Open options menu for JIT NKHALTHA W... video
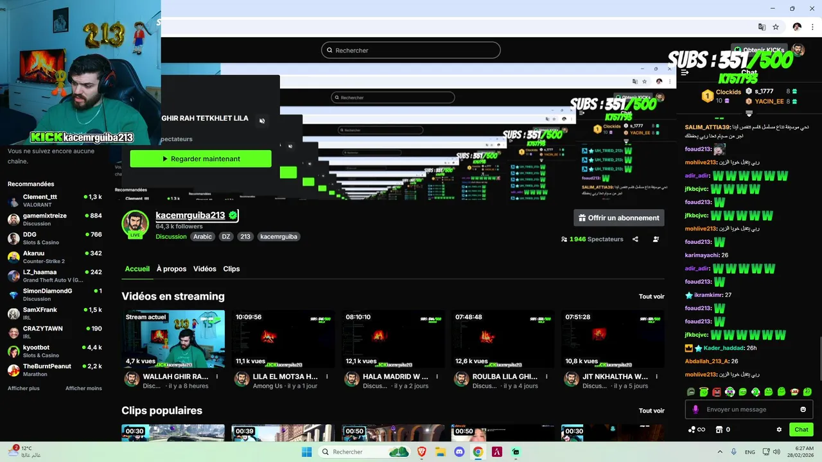Viewport: 822px width, 462px height. point(656,377)
